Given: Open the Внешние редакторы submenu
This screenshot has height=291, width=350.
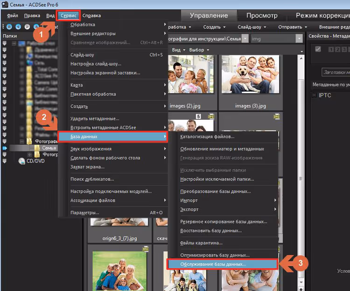Looking at the screenshot, I should tap(113, 34).
